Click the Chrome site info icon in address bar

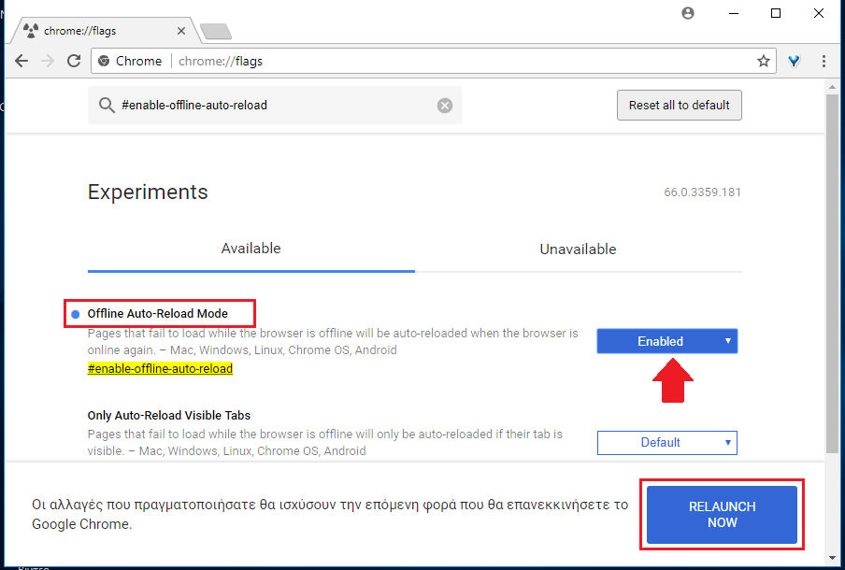(x=104, y=61)
